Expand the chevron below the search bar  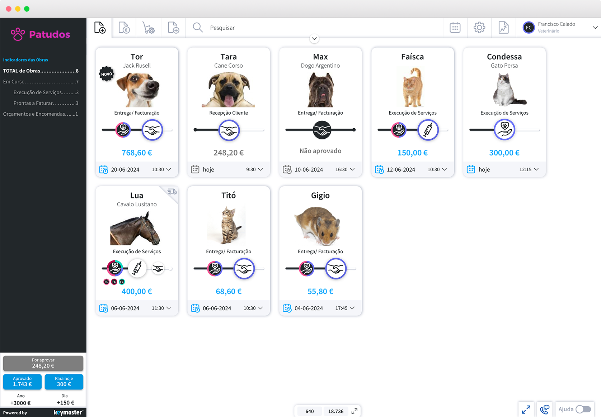click(314, 39)
